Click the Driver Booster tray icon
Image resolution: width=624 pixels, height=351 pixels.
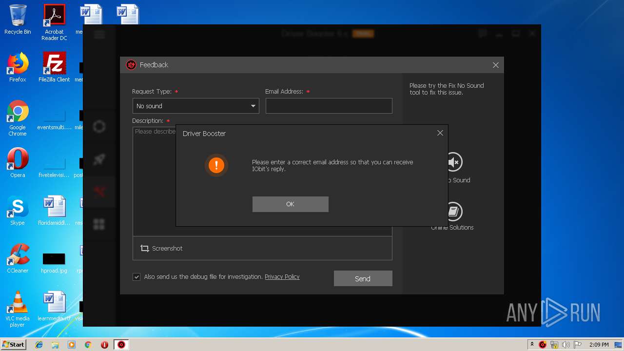543,345
